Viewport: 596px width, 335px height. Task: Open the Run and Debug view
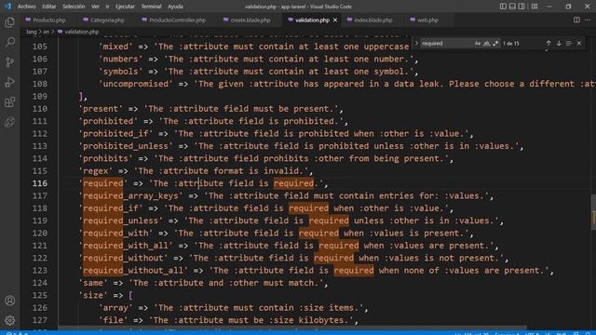click(10, 82)
